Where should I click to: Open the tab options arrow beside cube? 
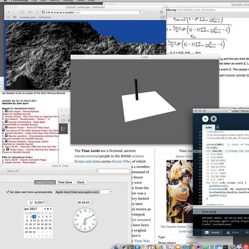(x=217, y=127)
